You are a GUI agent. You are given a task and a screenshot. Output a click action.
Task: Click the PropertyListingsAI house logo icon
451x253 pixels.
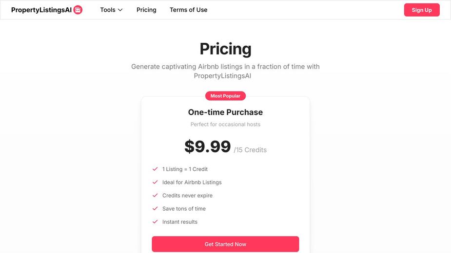coord(78,10)
